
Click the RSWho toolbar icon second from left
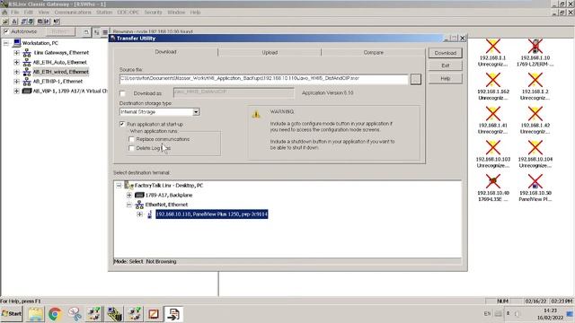coord(14,22)
